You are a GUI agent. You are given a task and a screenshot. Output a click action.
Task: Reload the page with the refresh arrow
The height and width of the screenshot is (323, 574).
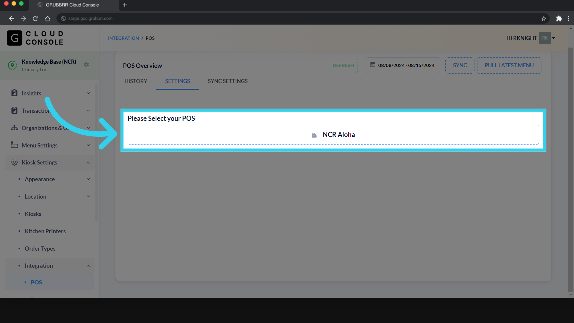click(35, 18)
